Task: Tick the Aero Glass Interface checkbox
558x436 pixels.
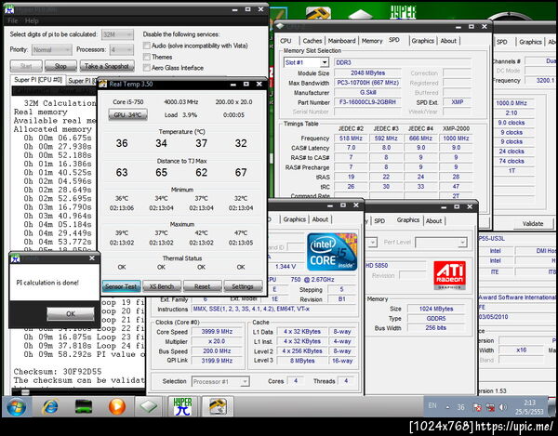Action: [147, 68]
